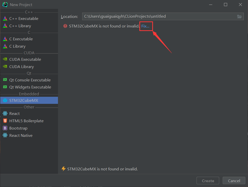Click the Qt Widgets Executable icon
Viewport: 248px width, 187px height.
pos(5,87)
